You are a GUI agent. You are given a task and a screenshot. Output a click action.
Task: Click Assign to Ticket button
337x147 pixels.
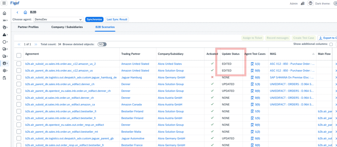coord(252,38)
